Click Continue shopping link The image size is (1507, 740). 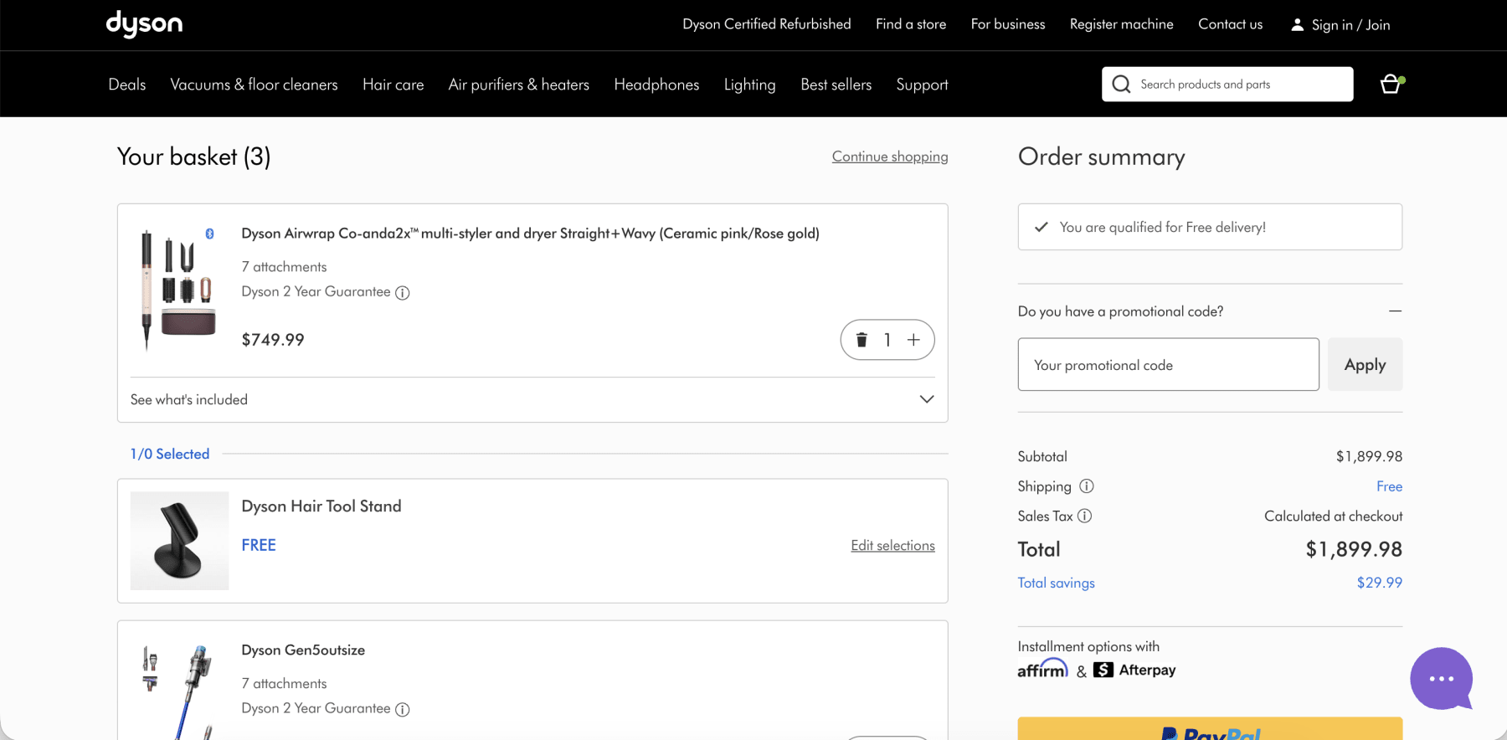[890, 157]
